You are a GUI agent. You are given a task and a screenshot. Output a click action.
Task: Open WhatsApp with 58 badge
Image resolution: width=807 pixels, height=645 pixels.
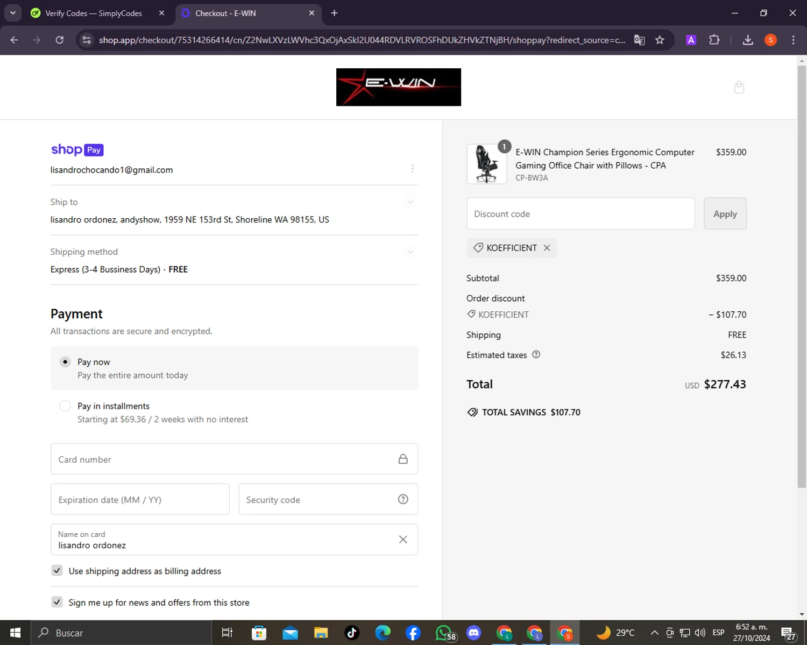[x=445, y=633]
